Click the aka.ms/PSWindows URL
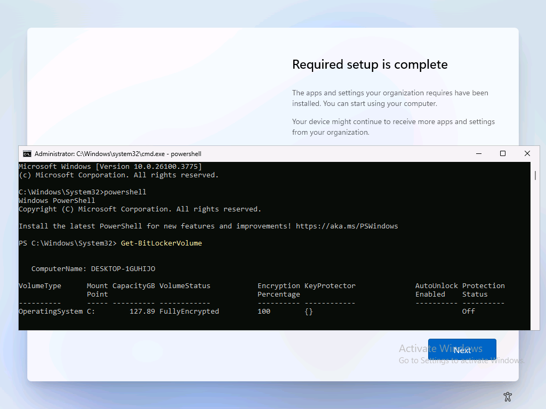Image resolution: width=546 pixels, height=409 pixels. (347, 226)
